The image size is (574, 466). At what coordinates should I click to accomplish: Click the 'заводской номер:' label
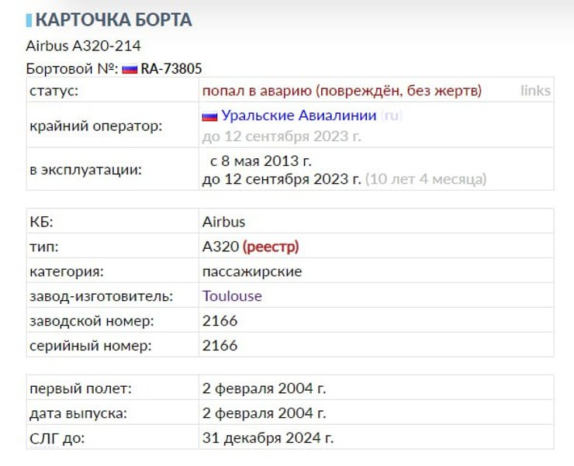(x=92, y=321)
